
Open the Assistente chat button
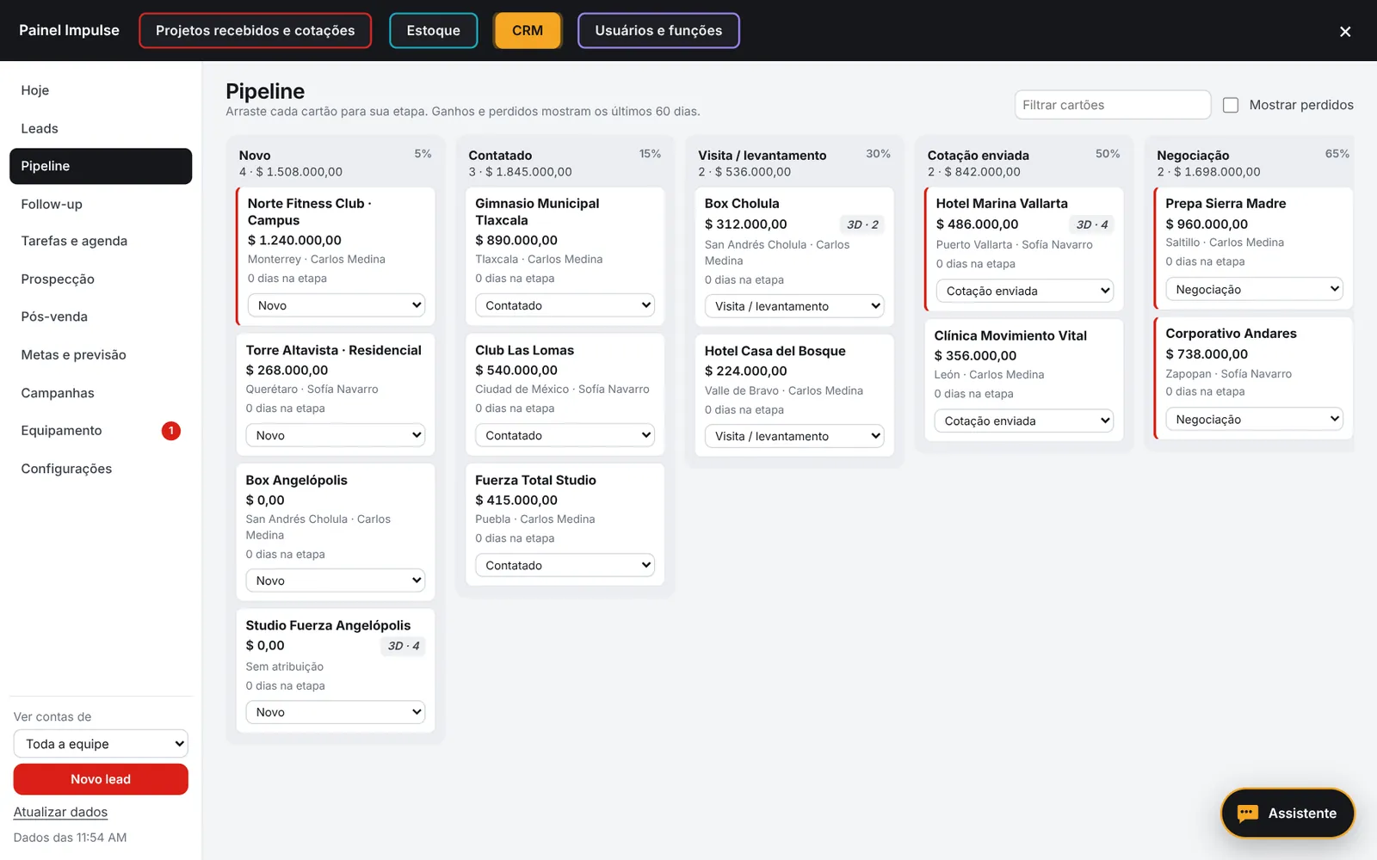[1287, 813]
